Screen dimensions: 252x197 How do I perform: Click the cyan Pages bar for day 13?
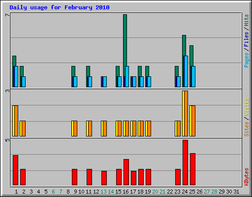click(105, 82)
